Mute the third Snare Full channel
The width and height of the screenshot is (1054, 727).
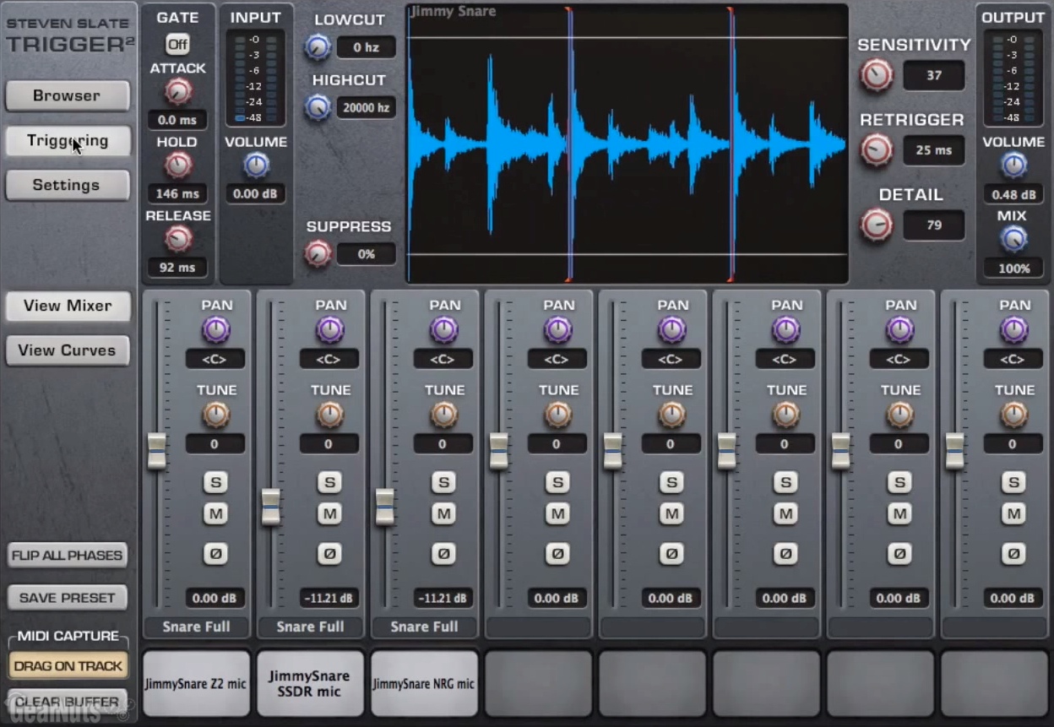[443, 513]
